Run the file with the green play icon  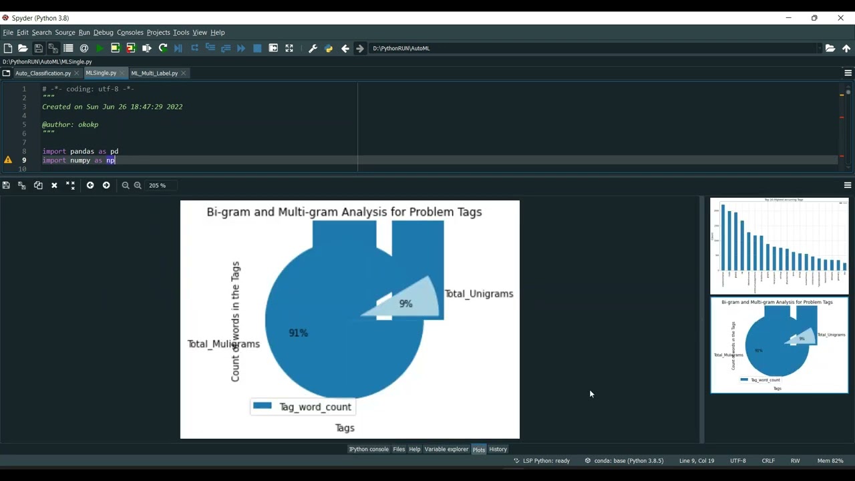(x=100, y=48)
